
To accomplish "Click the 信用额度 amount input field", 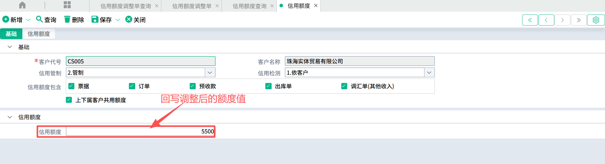I will [x=140, y=132].
